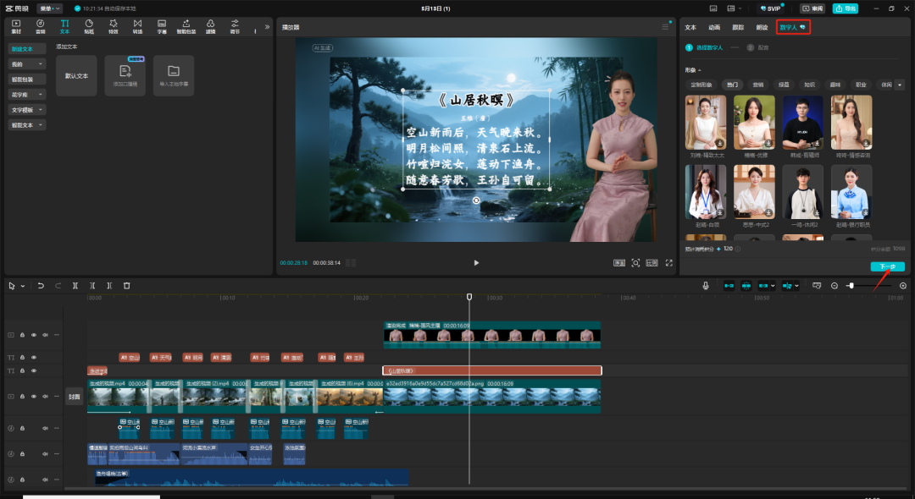Open the 音频 (audio) library icon
The image size is (915, 499).
tap(40, 26)
